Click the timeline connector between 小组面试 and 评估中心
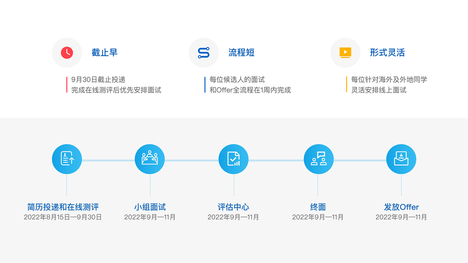 click(x=191, y=158)
